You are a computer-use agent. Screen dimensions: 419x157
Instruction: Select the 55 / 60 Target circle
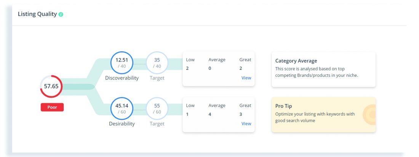pos(157,108)
